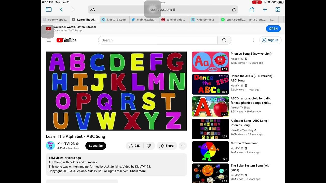Open KidsTV123 channel avatar
This screenshot has height=183, width=326.
(50, 146)
